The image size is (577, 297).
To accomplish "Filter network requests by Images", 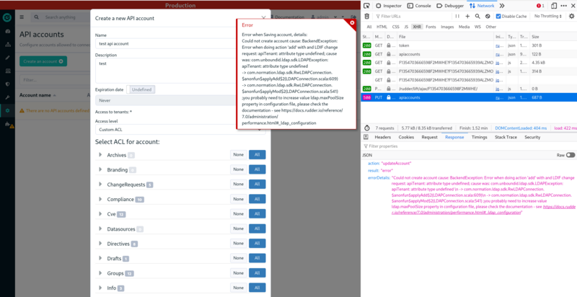I will tap(447, 27).
